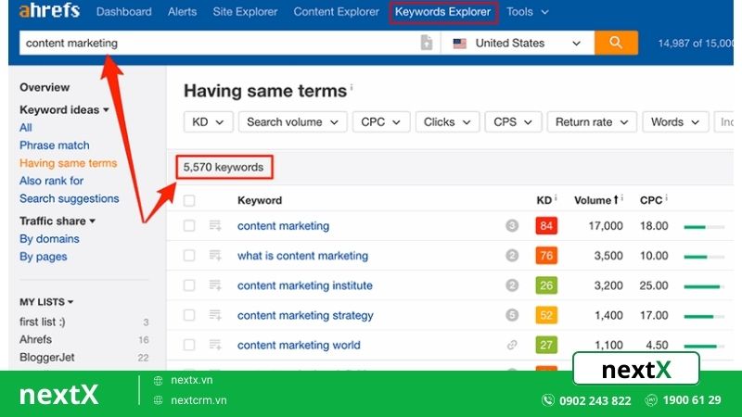Open Search suggestions report

pyautogui.click(x=69, y=198)
